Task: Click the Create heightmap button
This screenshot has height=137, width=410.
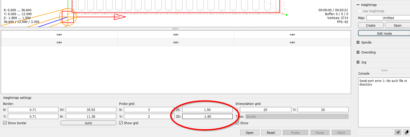Action: 371,25
